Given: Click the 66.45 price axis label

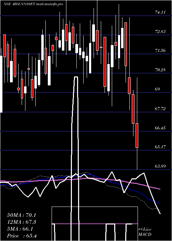Looking at the screenshot, I should (x=160, y=128).
